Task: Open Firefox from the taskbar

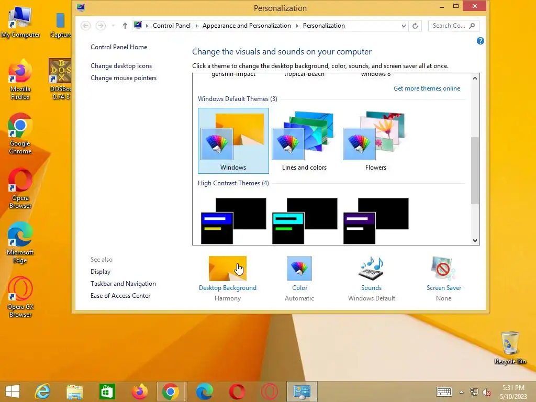Action: tap(139, 392)
